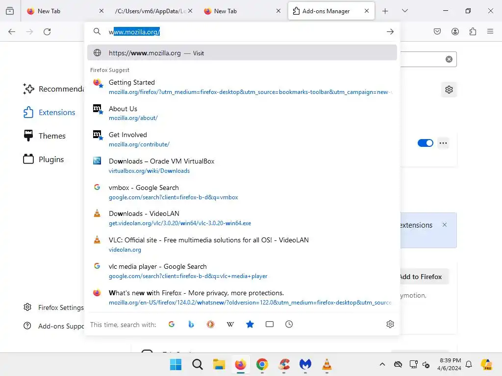Screen dimensions: 502x376
Task: Open Firefox Settings link in sidebar
Action: [x=53, y=307]
